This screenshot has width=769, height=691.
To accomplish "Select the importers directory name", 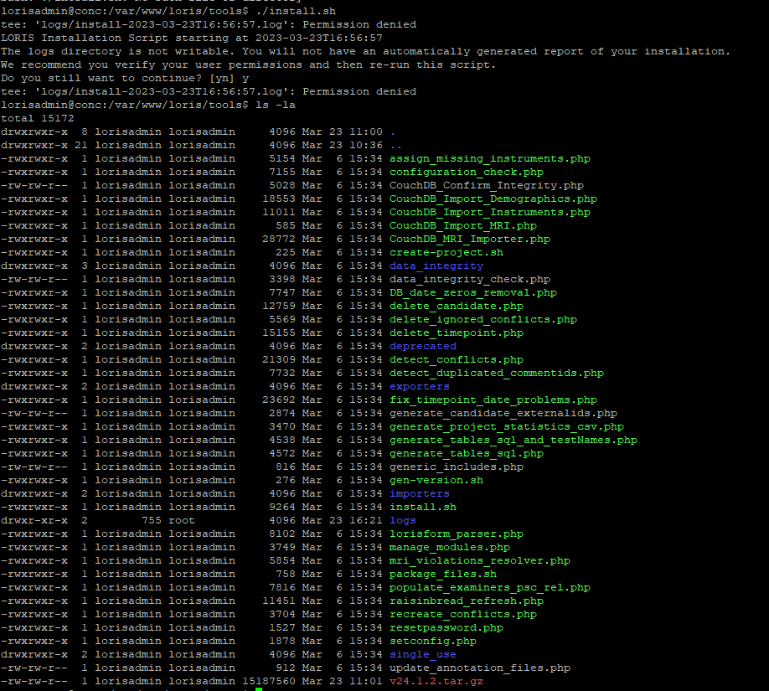I will (420, 494).
